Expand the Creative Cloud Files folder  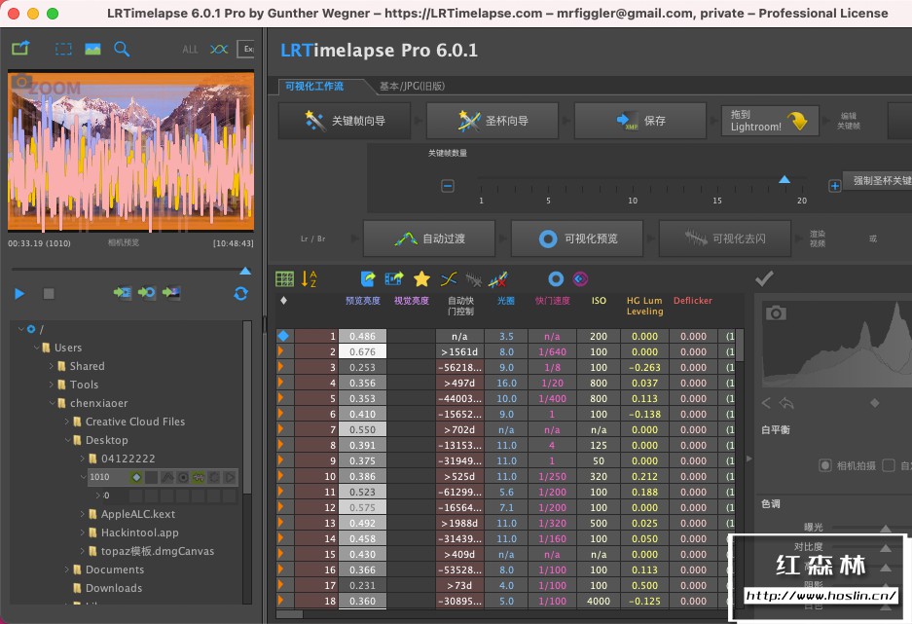pyautogui.click(x=67, y=422)
